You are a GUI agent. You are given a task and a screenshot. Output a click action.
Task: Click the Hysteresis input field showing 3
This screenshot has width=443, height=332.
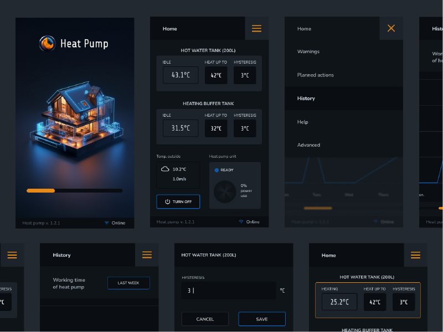coord(228,290)
